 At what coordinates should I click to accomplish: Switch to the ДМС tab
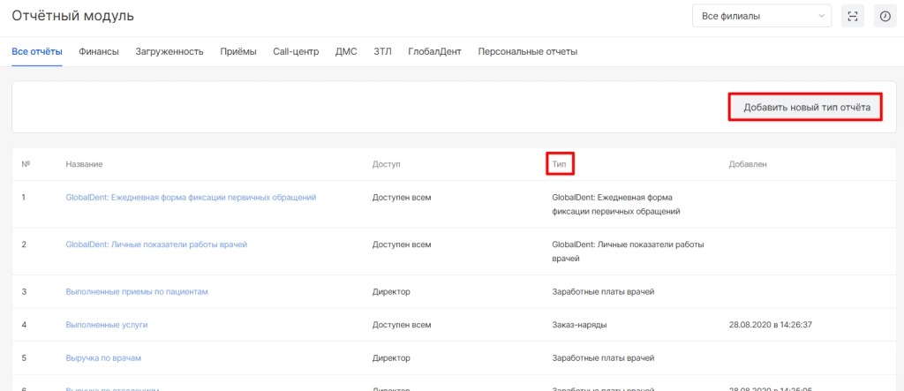[x=346, y=51]
